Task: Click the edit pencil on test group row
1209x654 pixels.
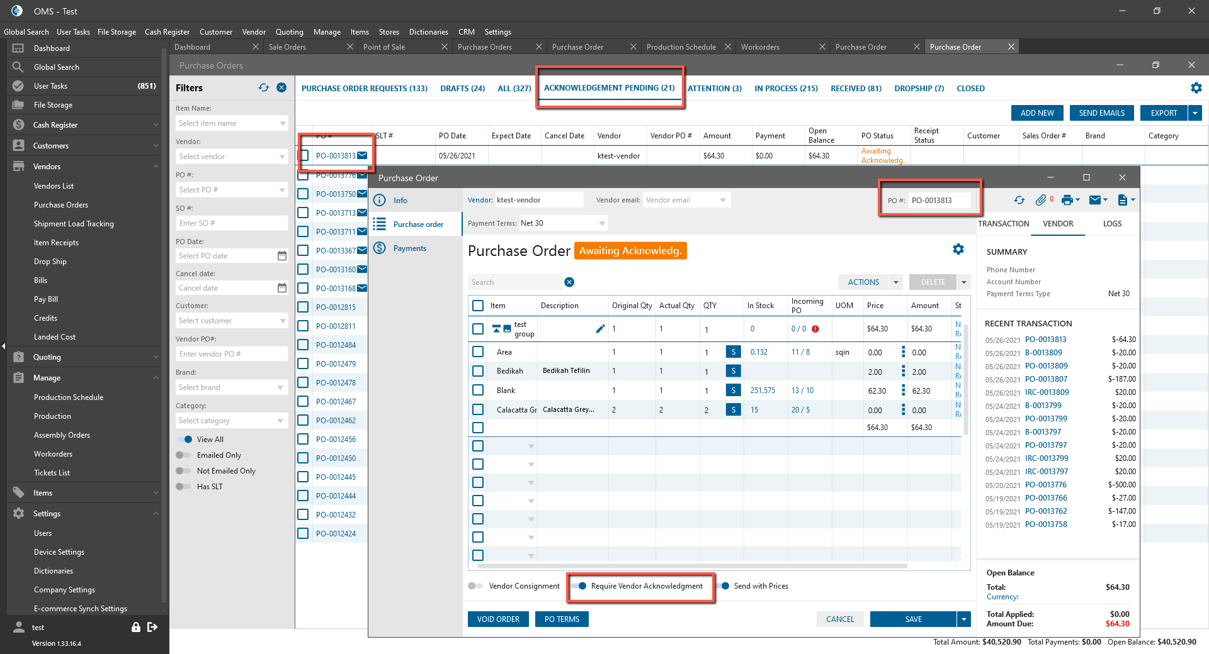Action: pyautogui.click(x=600, y=328)
